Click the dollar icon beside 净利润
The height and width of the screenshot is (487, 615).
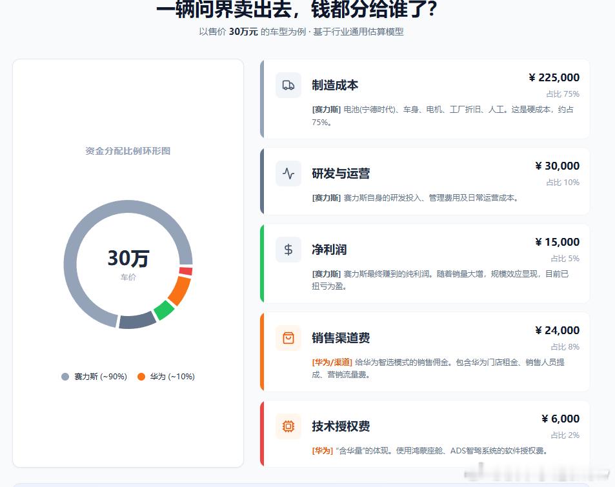click(288, 250)
